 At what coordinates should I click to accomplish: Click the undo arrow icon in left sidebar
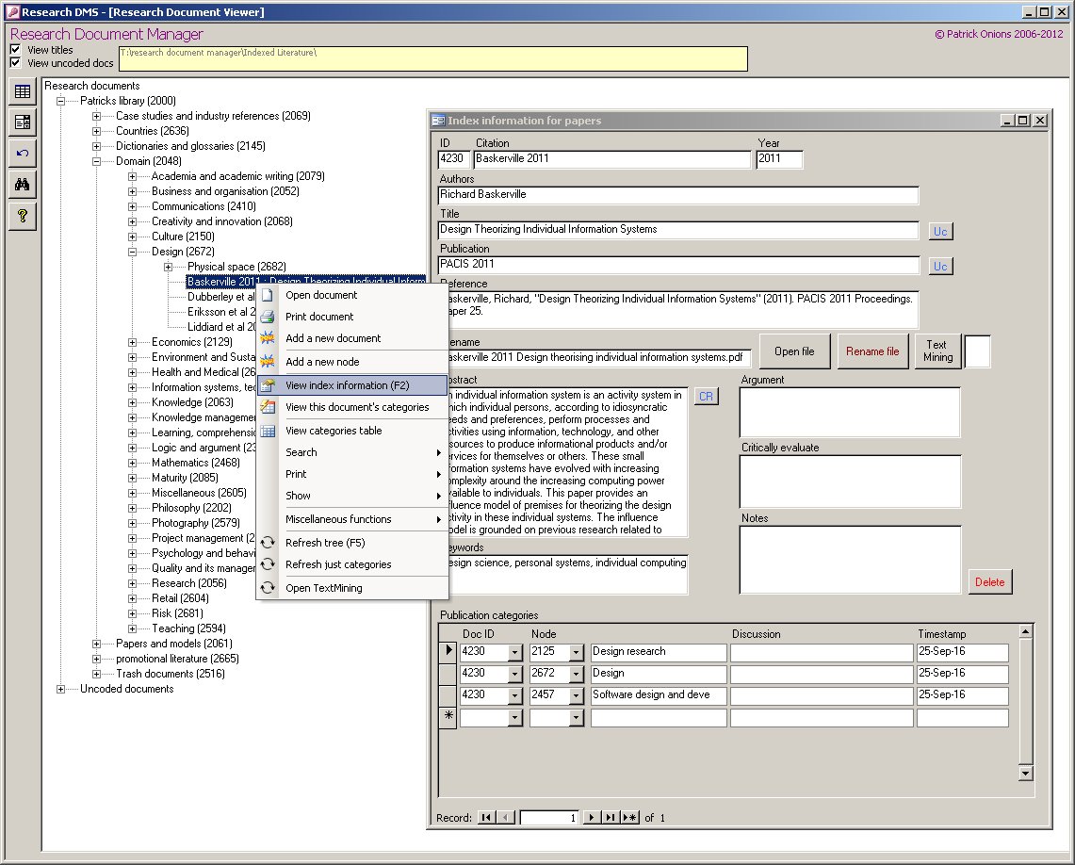23,153
